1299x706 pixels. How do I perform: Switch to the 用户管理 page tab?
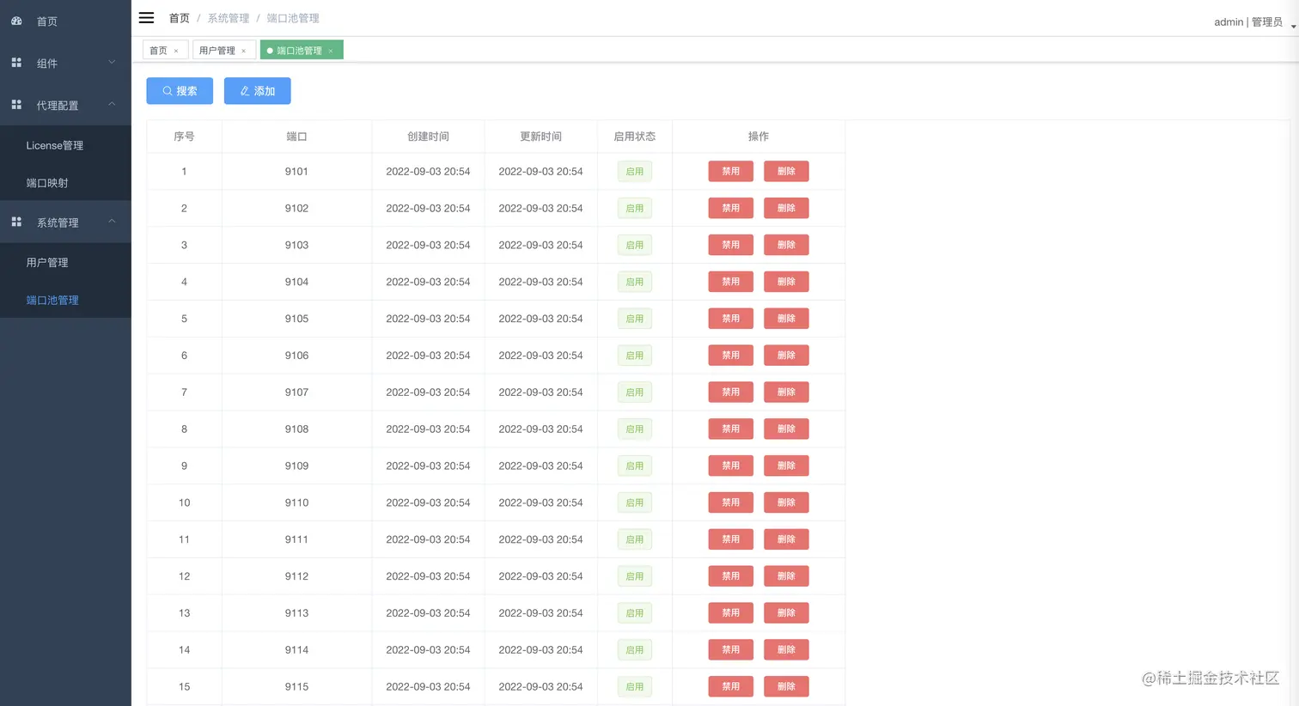pos(224,51)
